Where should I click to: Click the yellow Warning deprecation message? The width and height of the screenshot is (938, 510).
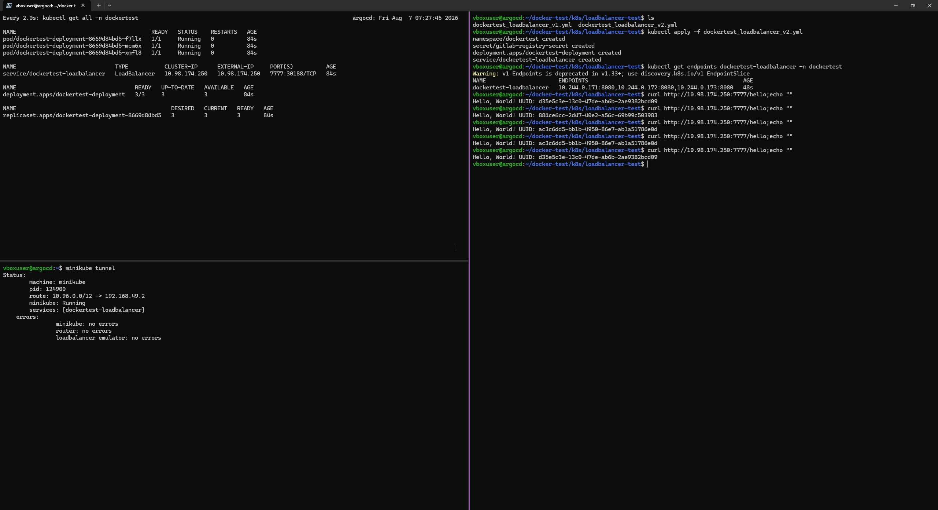(611, 74)
